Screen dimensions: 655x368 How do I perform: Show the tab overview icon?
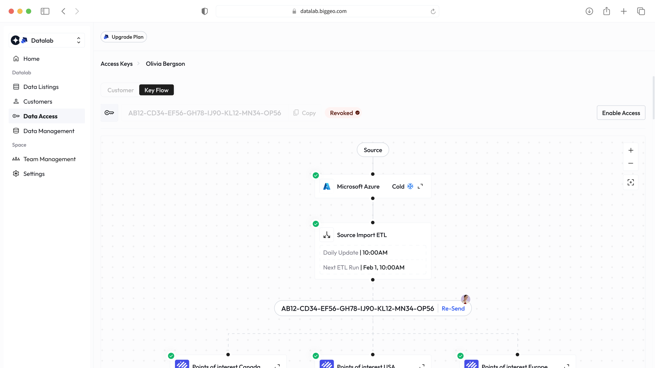[x=641, y=11]
